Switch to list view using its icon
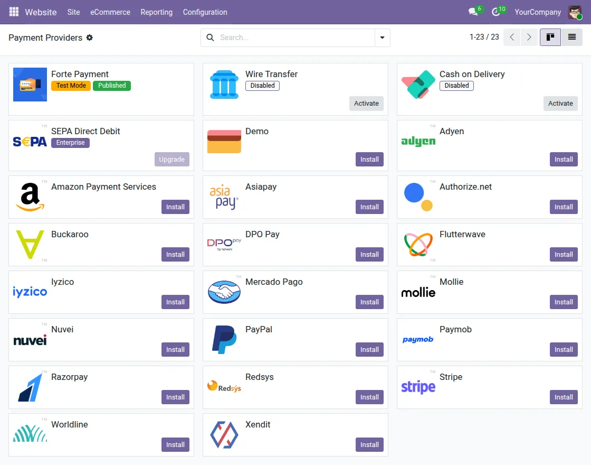Screen dimensions: 591x465 pyautogui.click(x=573, y=38)
